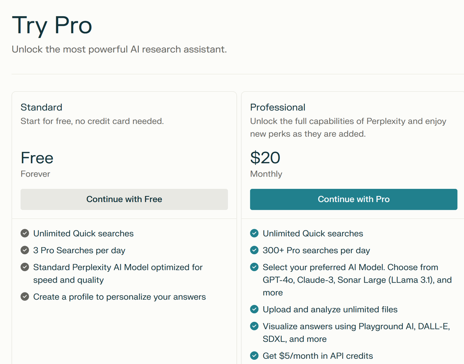Screen dimensions: 464x364
Task: Click the Upload and analyze unlimited files text
Action: coord(330,310)
